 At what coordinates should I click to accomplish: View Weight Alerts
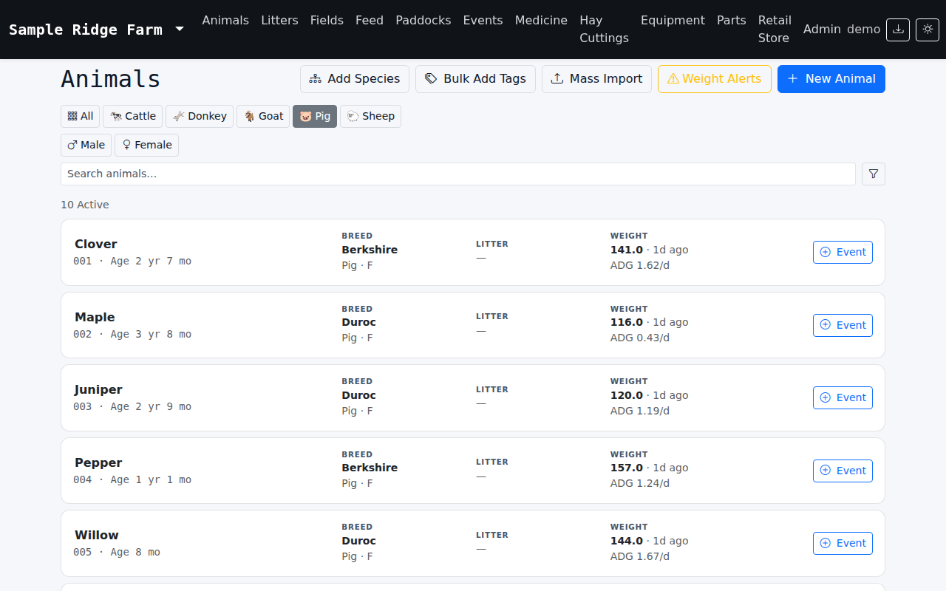coord(715,79)
